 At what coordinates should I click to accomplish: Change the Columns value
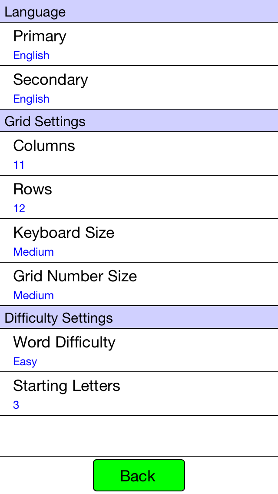coord(139,154)
